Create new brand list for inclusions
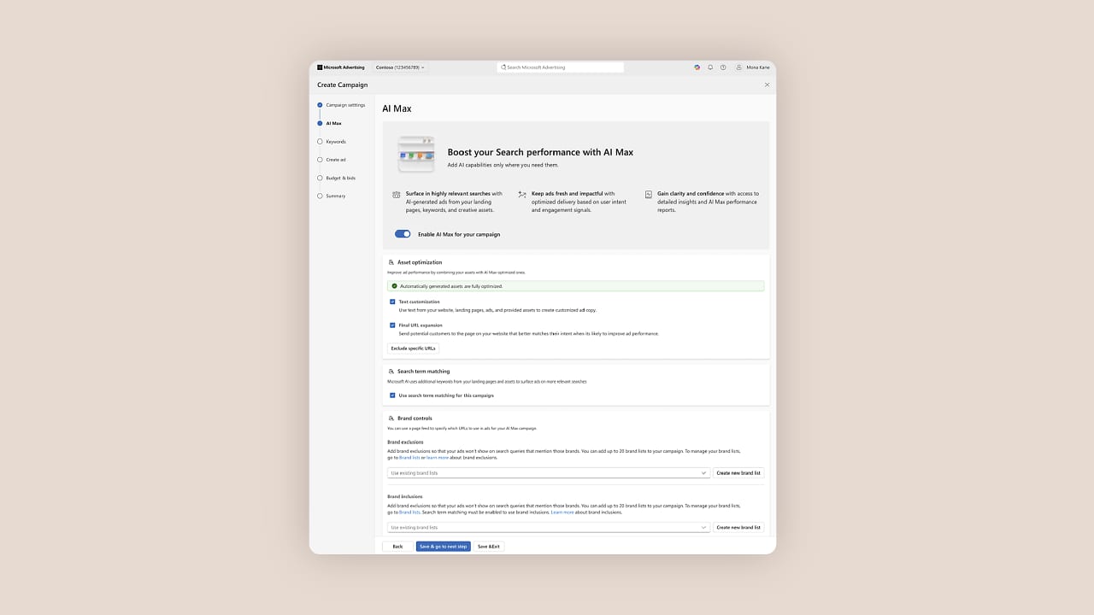 [738, 527]
